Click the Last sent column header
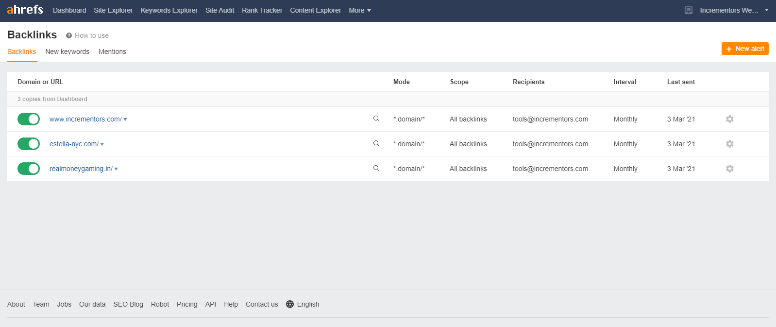The width and height of the screenshot is (776, 327). 681,82
